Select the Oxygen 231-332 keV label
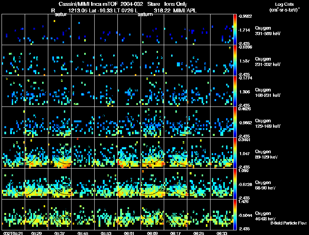Image resolution: width=309 pixels, height=235 pixels. pyautogui.click(x=268, y=62)
